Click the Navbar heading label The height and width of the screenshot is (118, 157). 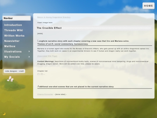[17, 18]
